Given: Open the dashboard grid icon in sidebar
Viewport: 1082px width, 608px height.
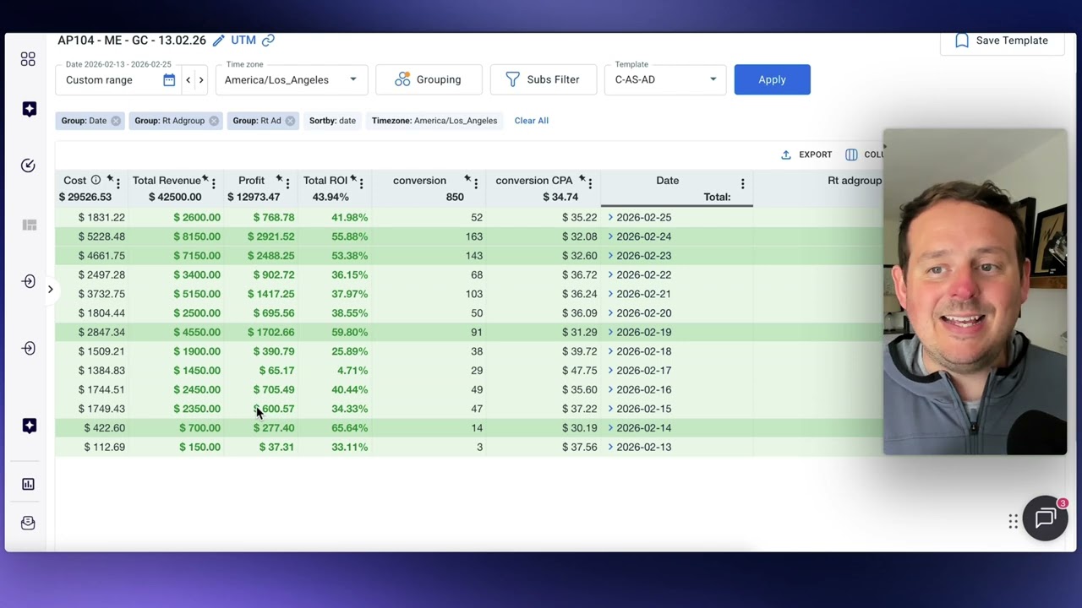Looking at the screenshot, I should (x=28, y=59).
